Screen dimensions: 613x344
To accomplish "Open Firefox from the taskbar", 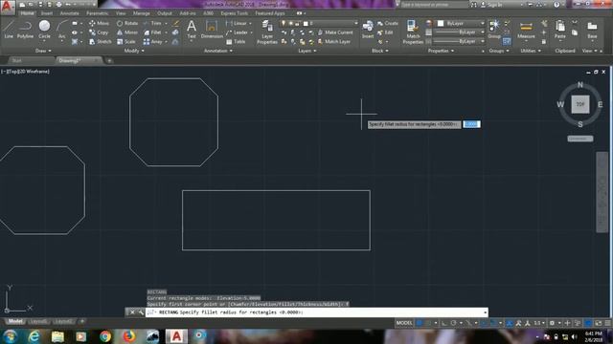I will (128, 336).
